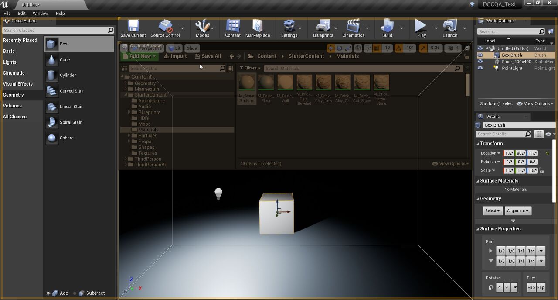Open the File menu

point(7,14)
